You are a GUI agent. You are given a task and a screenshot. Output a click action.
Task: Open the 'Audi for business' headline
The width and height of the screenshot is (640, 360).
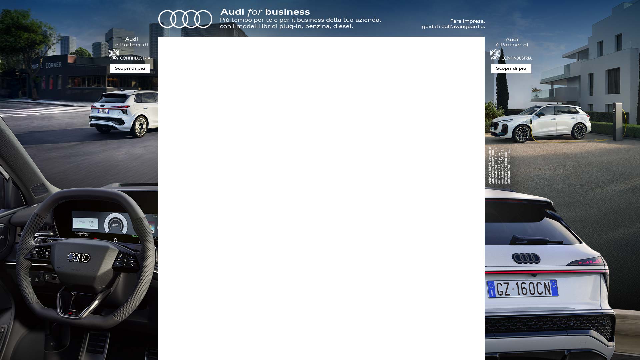[265, 12]
